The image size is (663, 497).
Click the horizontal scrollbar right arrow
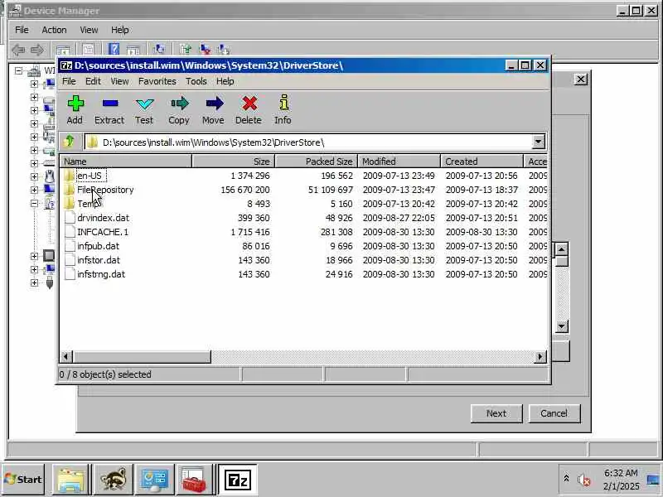(540, 357)
